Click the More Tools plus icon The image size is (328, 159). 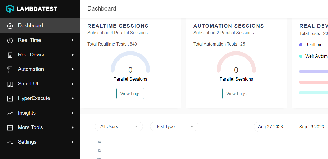click(10, 128)
